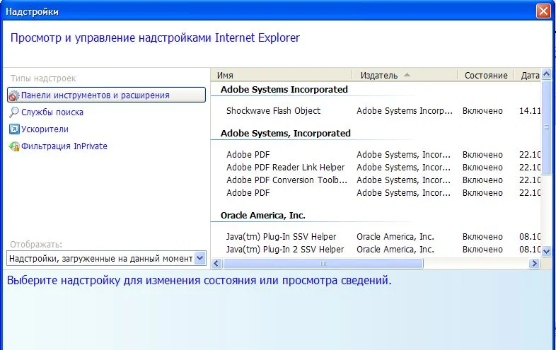Click vertical scrollbar down arrow

(x=546, y=251)
